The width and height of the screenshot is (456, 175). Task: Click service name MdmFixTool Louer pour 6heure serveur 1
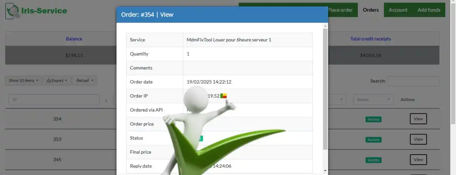(x=229, y=40)
